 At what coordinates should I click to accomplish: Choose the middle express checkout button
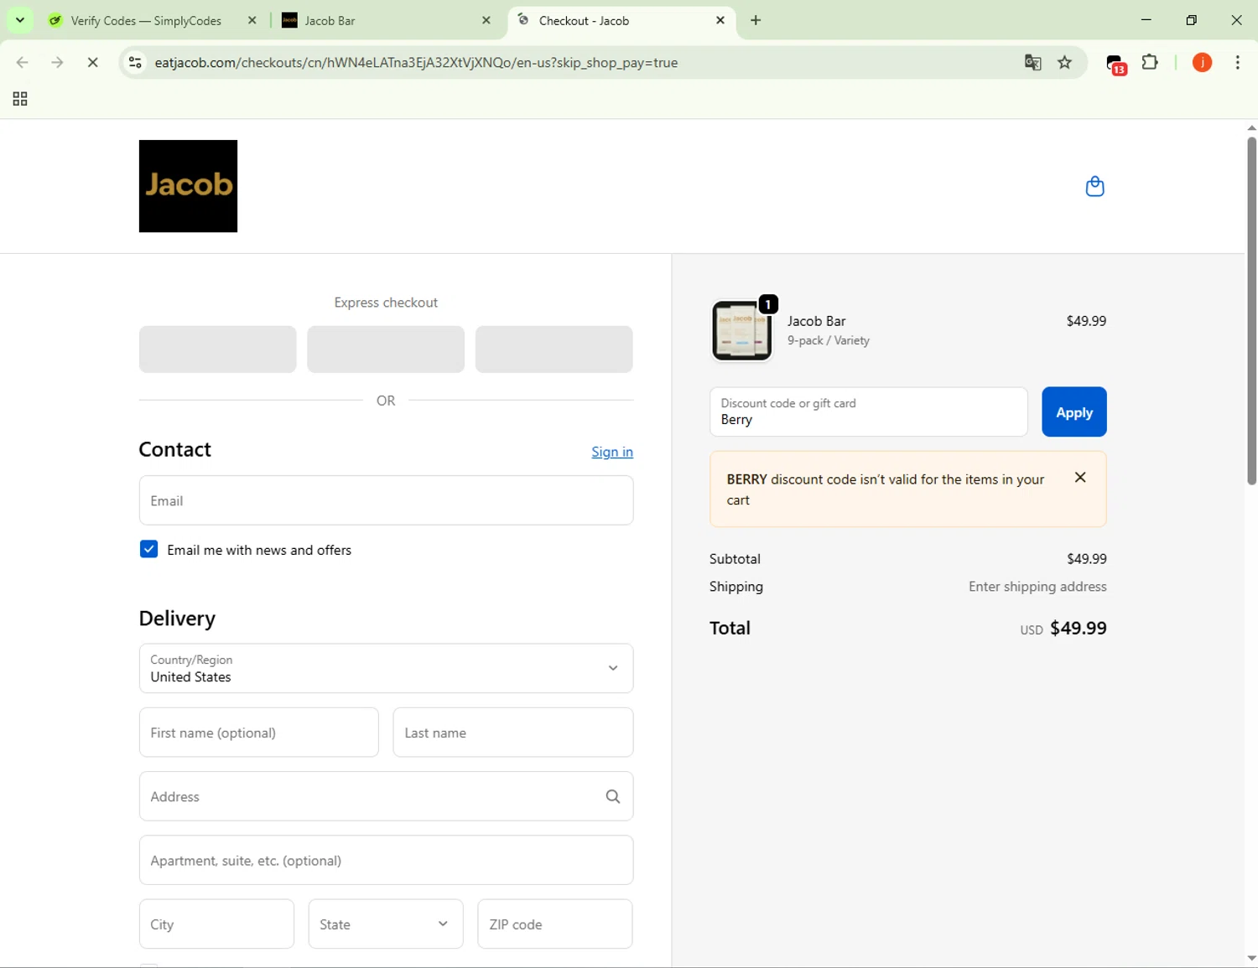click(386, 349)
